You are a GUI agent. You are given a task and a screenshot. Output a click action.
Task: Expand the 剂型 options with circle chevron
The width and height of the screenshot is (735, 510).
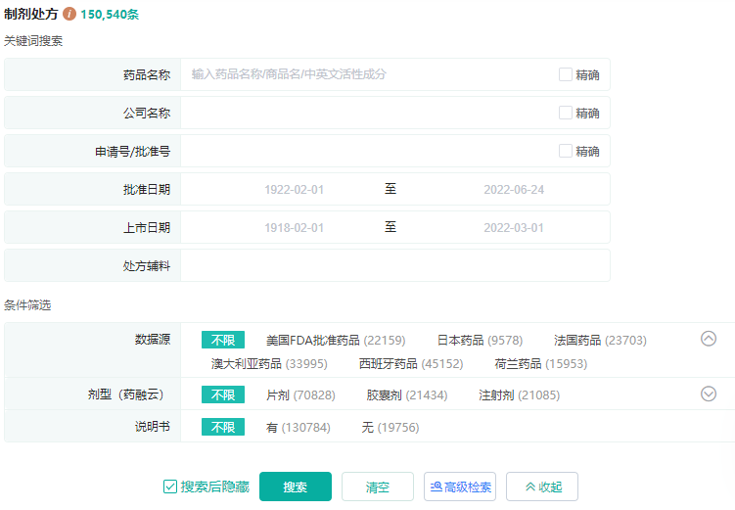click(x=709, y=394)
